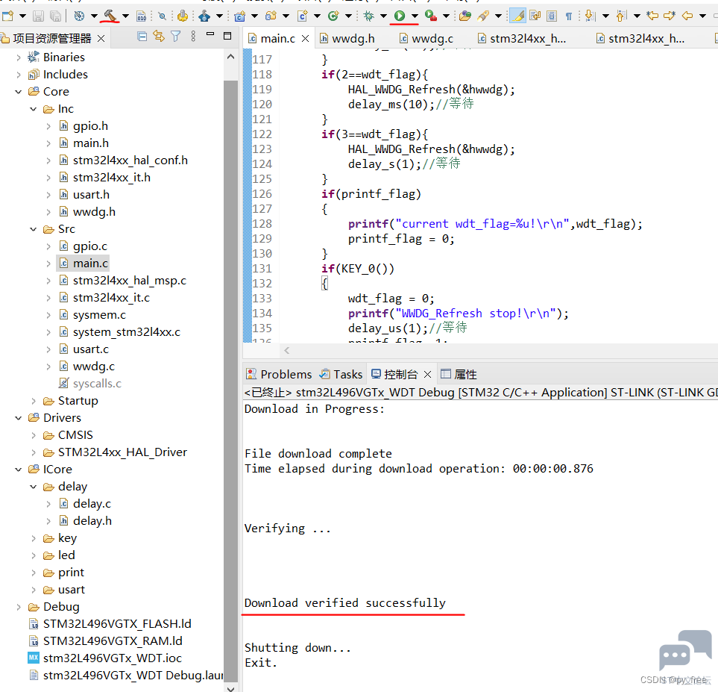The height and width of the screenshot is (692, 718).
Task: Click the Save icon in toolbar
Action: tap(39, 16)
